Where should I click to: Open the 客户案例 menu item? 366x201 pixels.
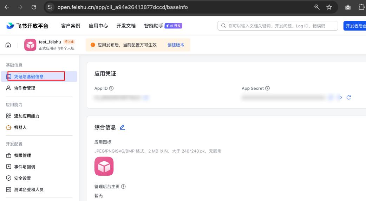[x=71, y=26]
